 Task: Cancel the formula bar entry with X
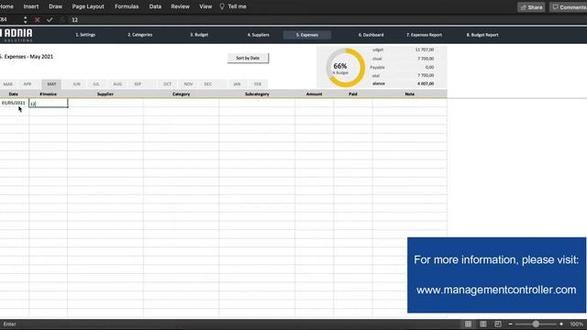[37, 20]
